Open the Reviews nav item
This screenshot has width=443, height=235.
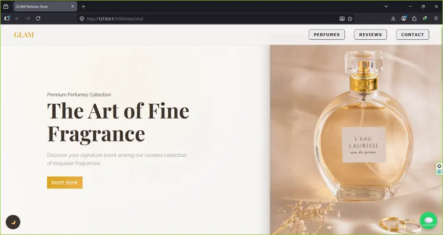point(370,34)
